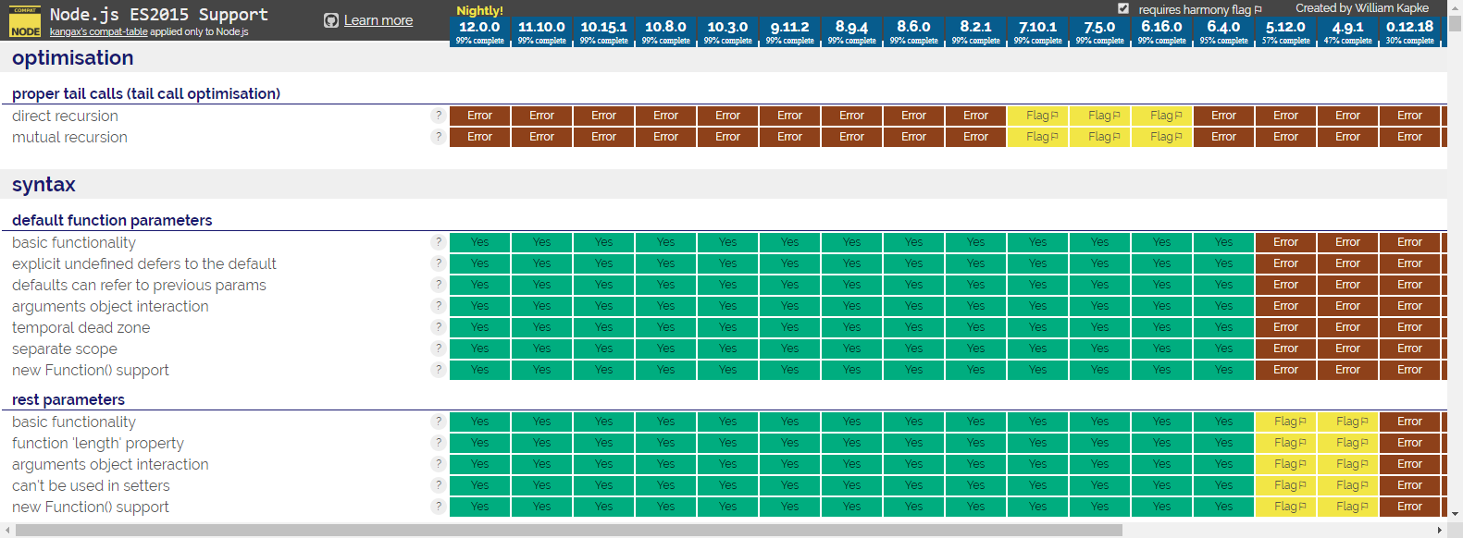Image resolution: width=1463 pixels, height=538 pixels.
Task: Click Yes cell for separate scope under 12.0.0
Action: (479, 348)
